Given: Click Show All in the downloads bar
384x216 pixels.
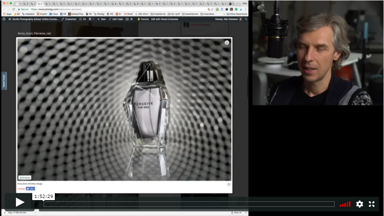Looking at the screenshot, I should (236, 213).
